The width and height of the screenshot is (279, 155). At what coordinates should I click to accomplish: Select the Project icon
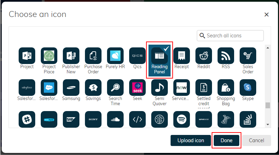click(x=27, y=56)
